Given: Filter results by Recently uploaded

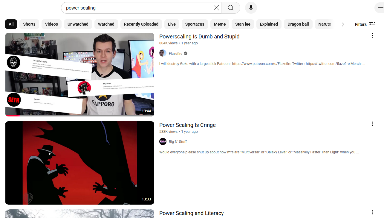Looking at the screenshot, I should (141, 24).
